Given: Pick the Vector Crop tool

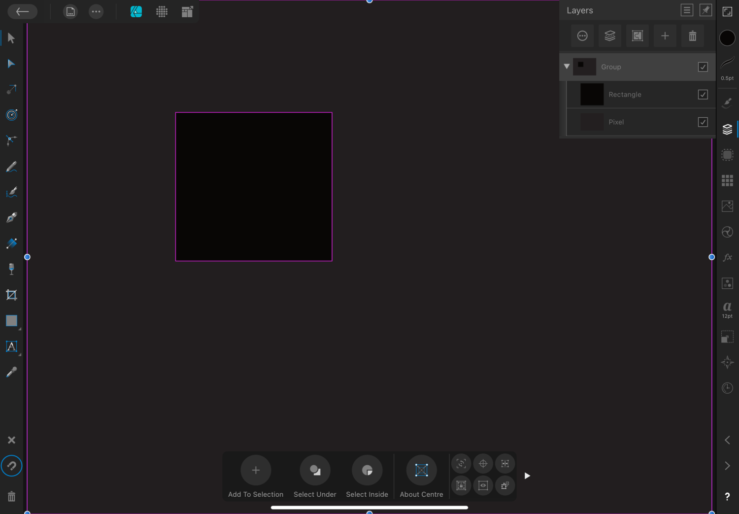Looking at the screenshot, I should click(11, 295).
